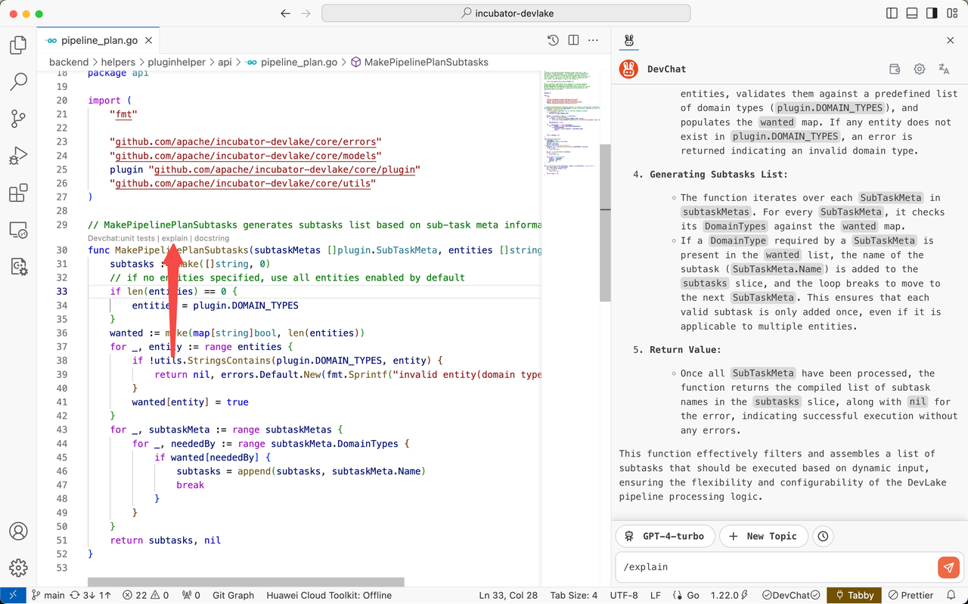This screenshot has height=604, width=968.
Task: Toggle Prettier in status bar
Action: [911, 595]
